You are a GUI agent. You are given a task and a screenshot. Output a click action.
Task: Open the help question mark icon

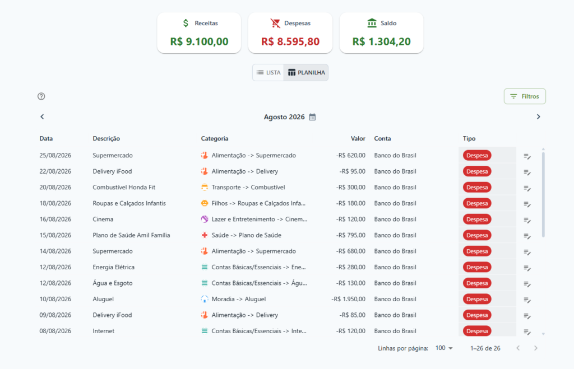click(x=41, y=96)
